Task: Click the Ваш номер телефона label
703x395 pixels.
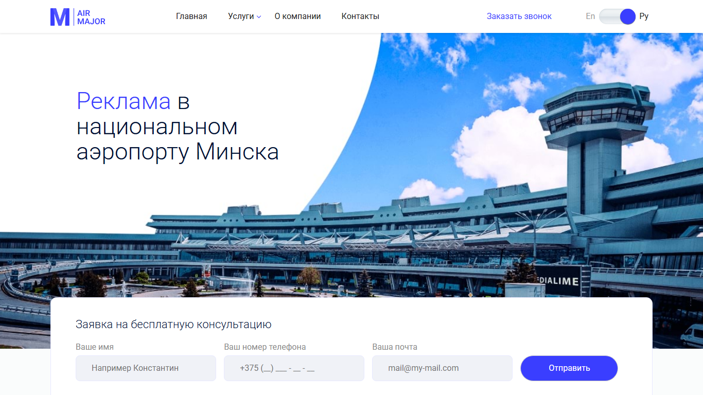Action: tap(265, 347)
